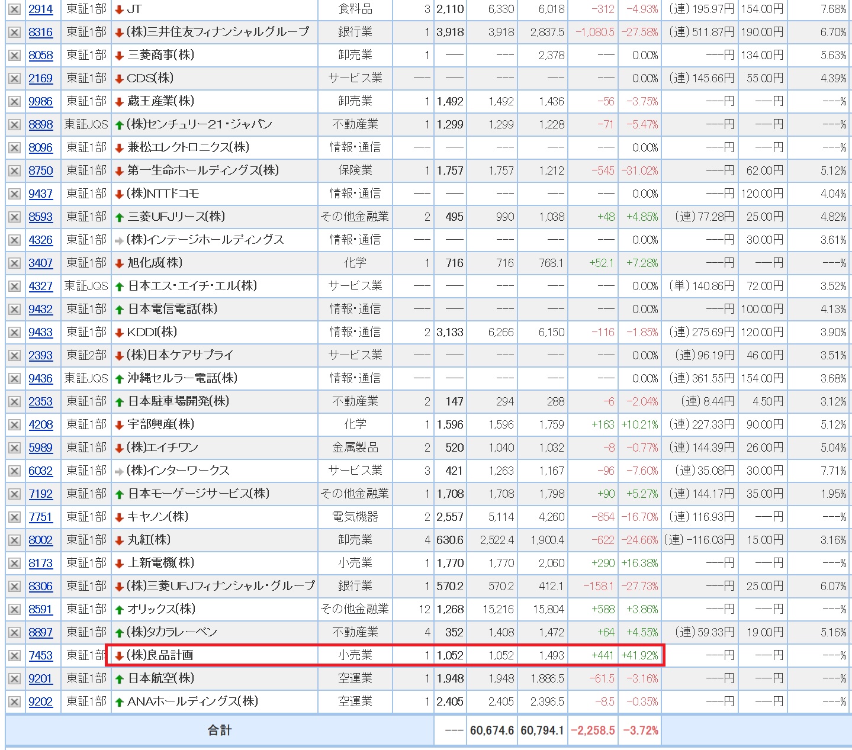Click the stock name KDDI(株)

152,332
